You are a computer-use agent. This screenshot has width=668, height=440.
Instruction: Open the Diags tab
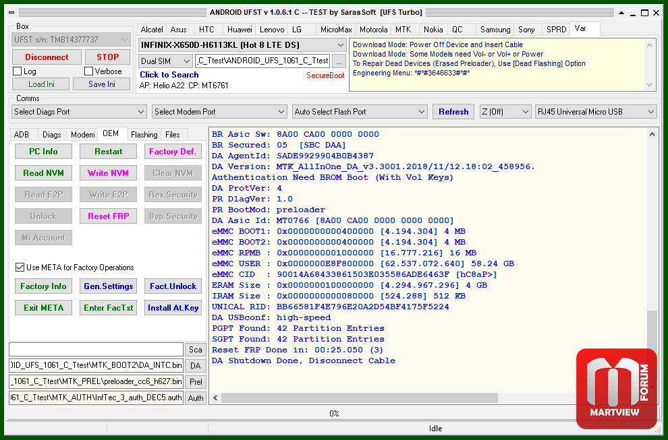tap(51, 135)
